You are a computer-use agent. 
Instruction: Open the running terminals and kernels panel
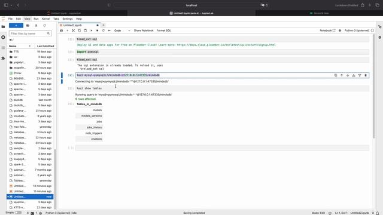click(3, 37)
